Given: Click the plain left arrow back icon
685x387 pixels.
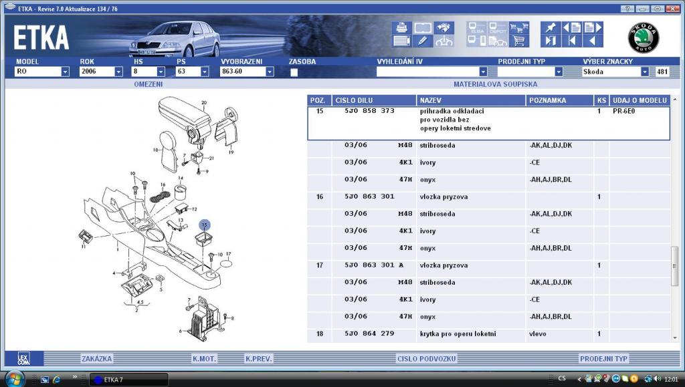Looking at the screenshot, I should [x=593, y=41].
